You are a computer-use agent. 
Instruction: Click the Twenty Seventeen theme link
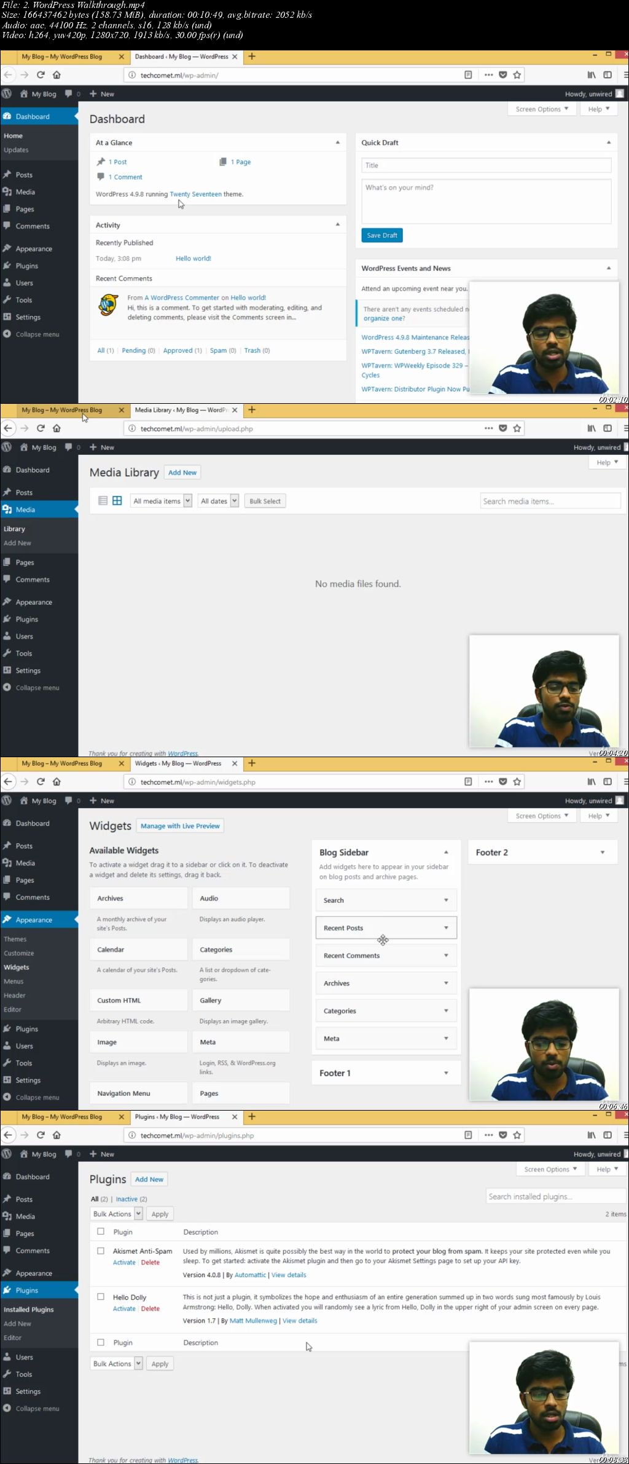pos(195,194)
